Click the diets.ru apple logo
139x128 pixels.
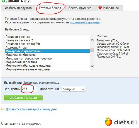108,121
